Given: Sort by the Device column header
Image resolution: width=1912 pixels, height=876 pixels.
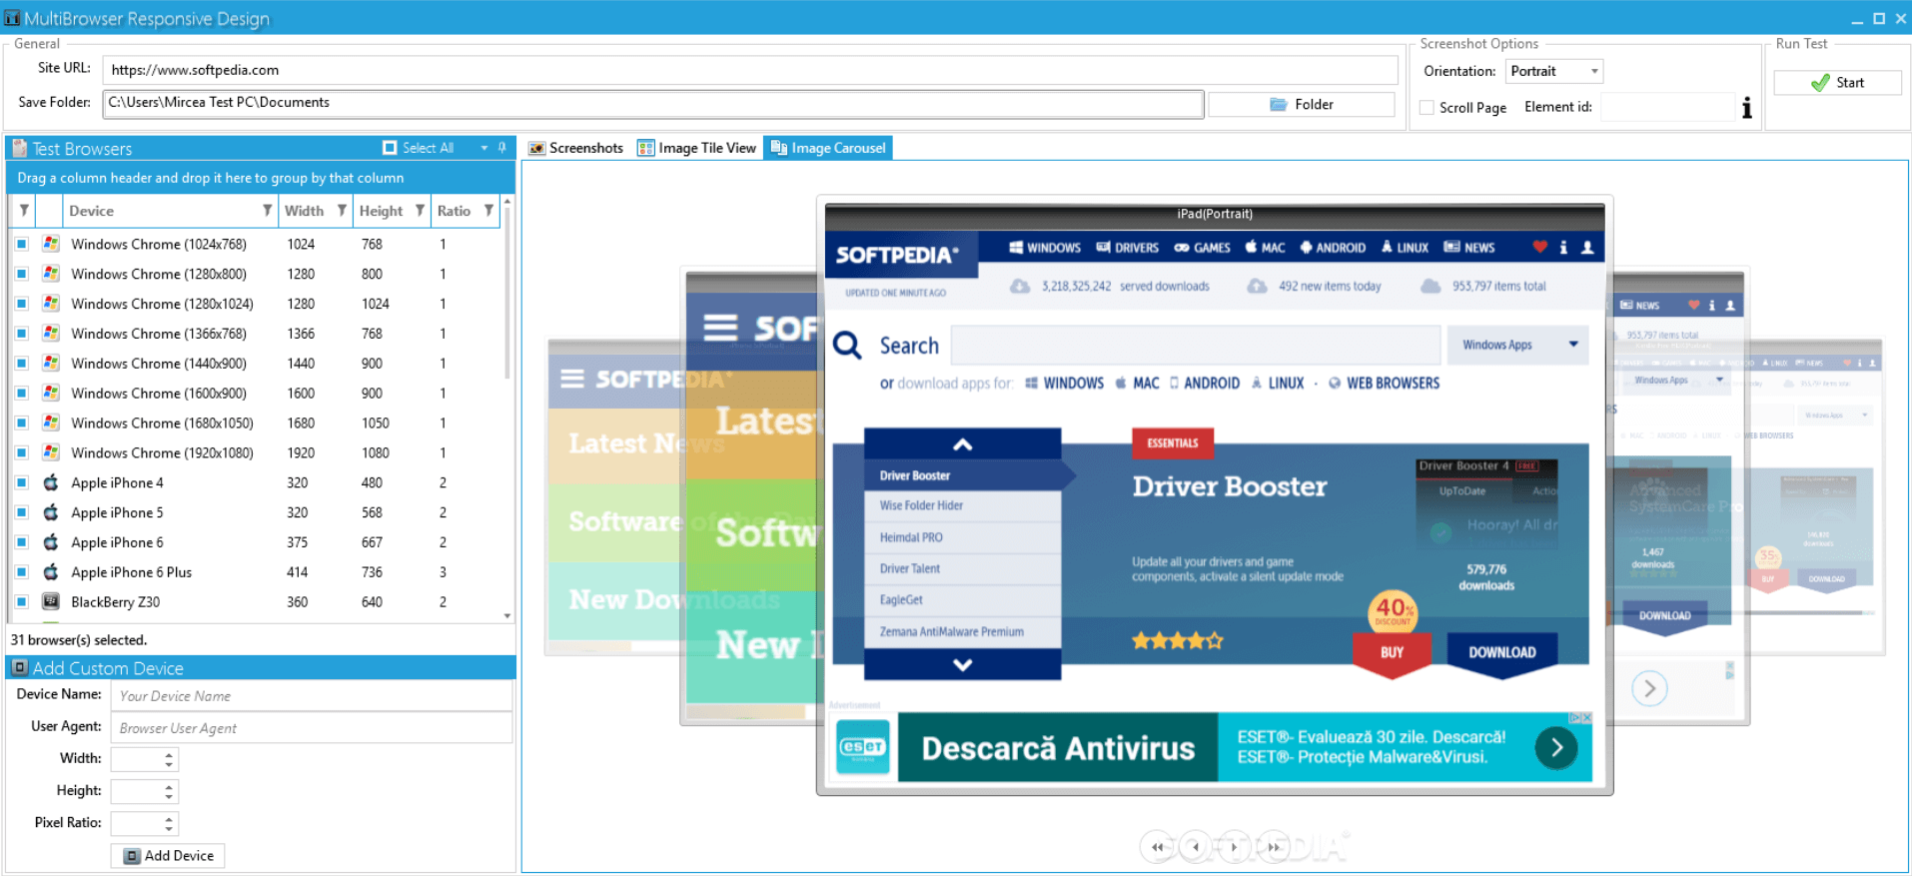Looking at the screenshot, I should 91,211.
